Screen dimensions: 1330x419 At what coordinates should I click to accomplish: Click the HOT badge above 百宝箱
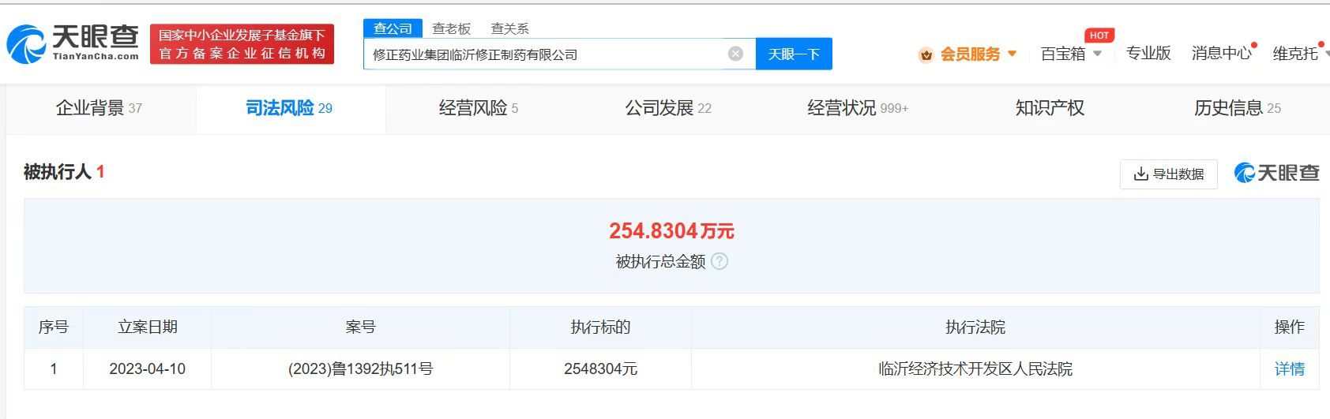click(x=1099, y=36)
